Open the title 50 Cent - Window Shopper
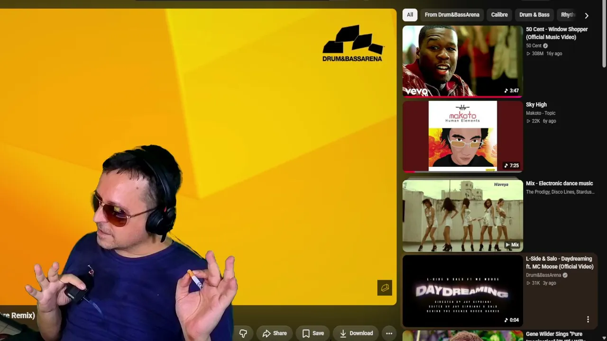The image size is (607, 341). (x=557, y=33)
